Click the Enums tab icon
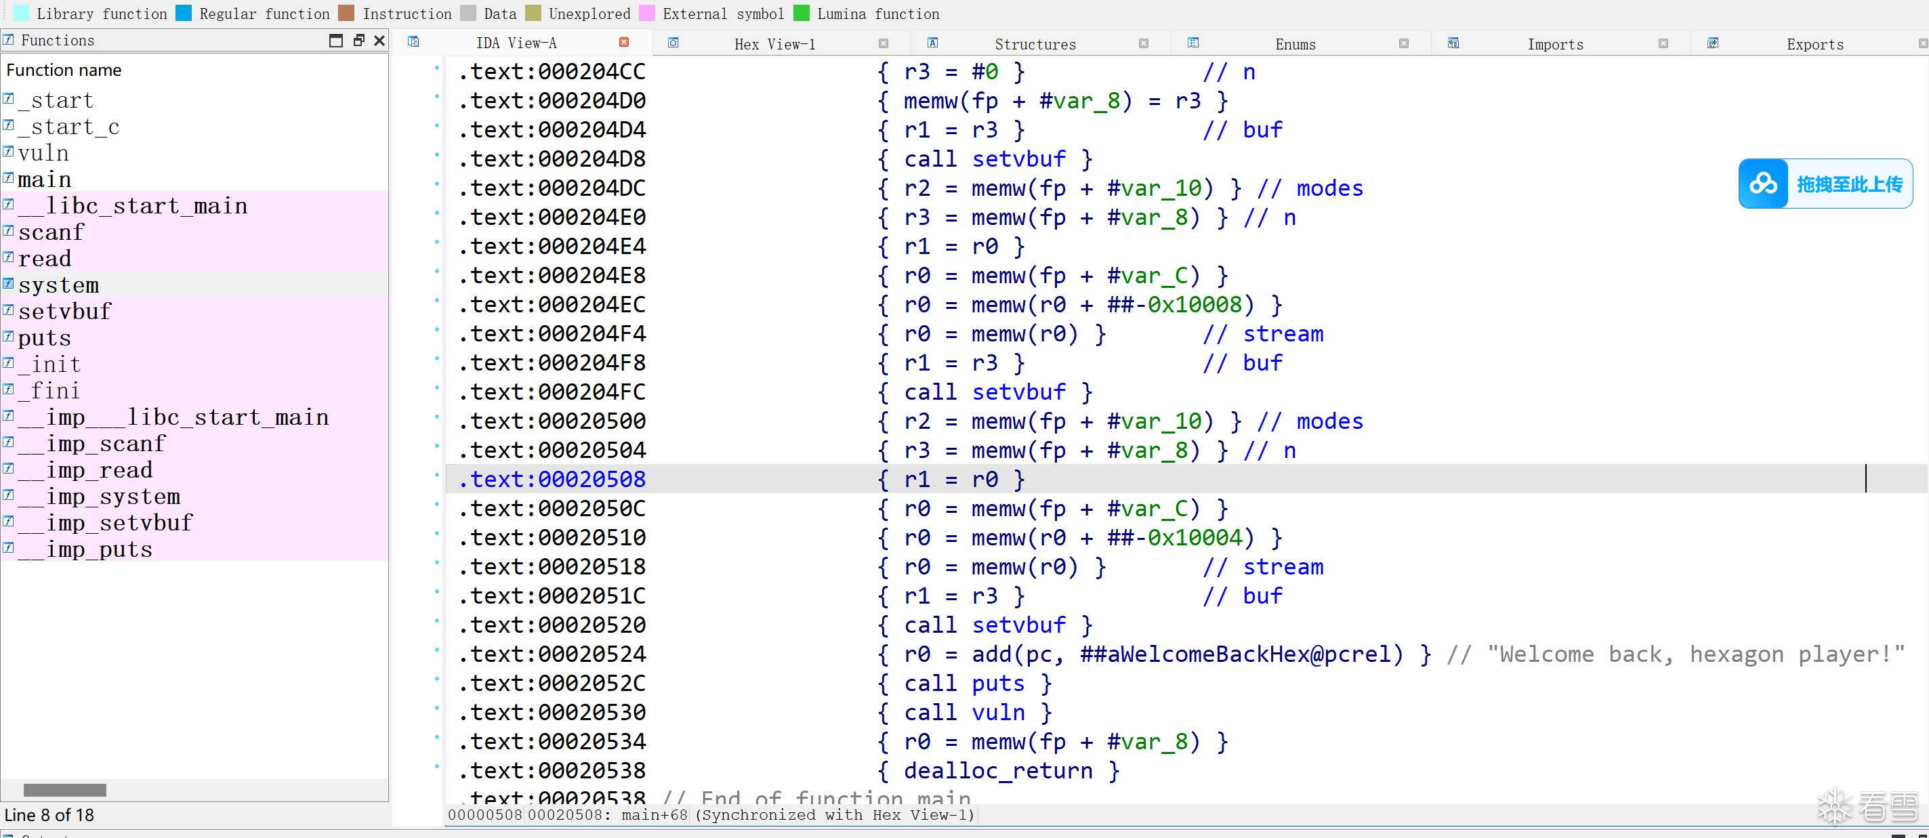Image resolution: width=1929 pixels, height=838 pixels. click(x=1193, y=43)
